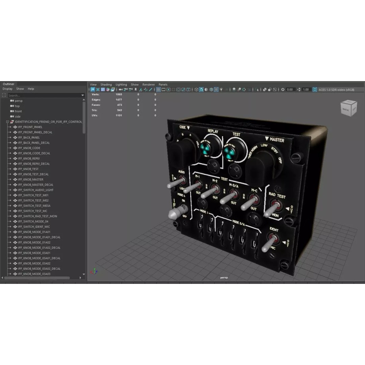Open the camera bookmarks flag icon
365x365 pixels.
[x=136, y=90]
